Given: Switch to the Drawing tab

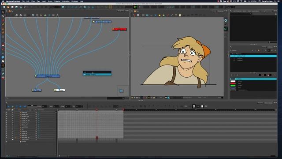Looking at the screenshot, I should tap(220, 11).
